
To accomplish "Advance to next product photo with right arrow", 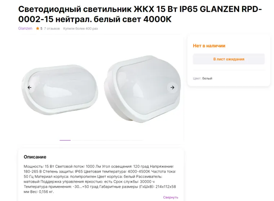I will point(172,87).
